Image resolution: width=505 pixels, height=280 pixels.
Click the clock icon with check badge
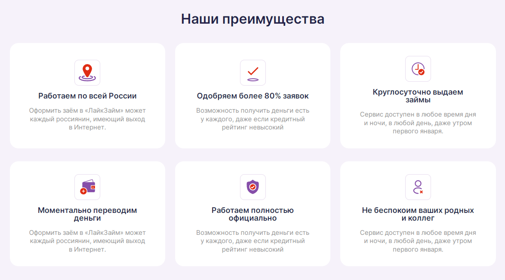point(418,69)
